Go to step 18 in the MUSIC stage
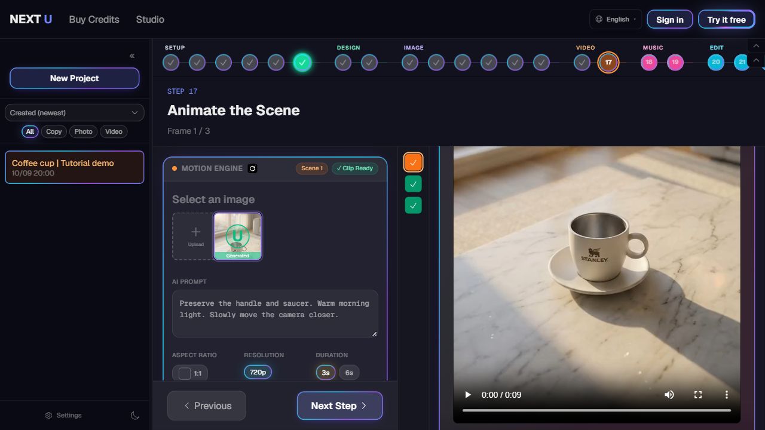This screenshot has width=765, height=430. (649, 62)
